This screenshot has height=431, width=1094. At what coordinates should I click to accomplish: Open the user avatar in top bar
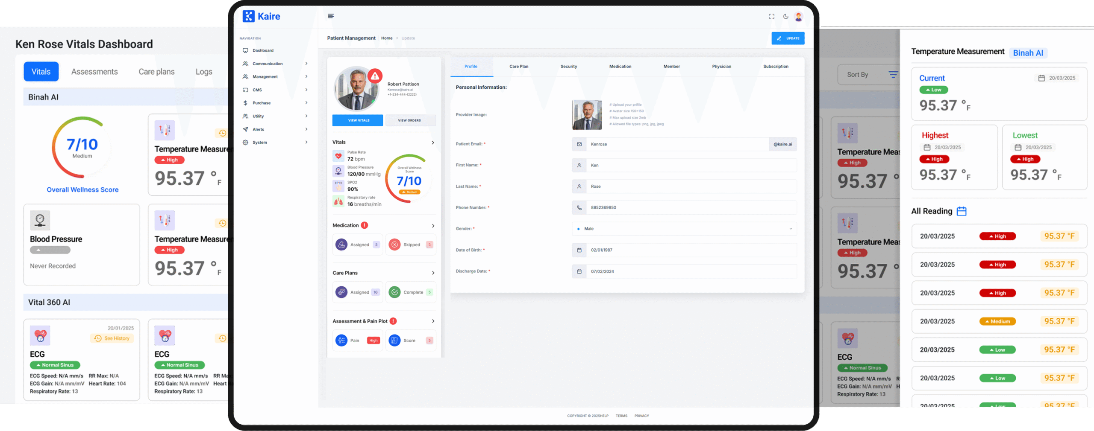798,17
